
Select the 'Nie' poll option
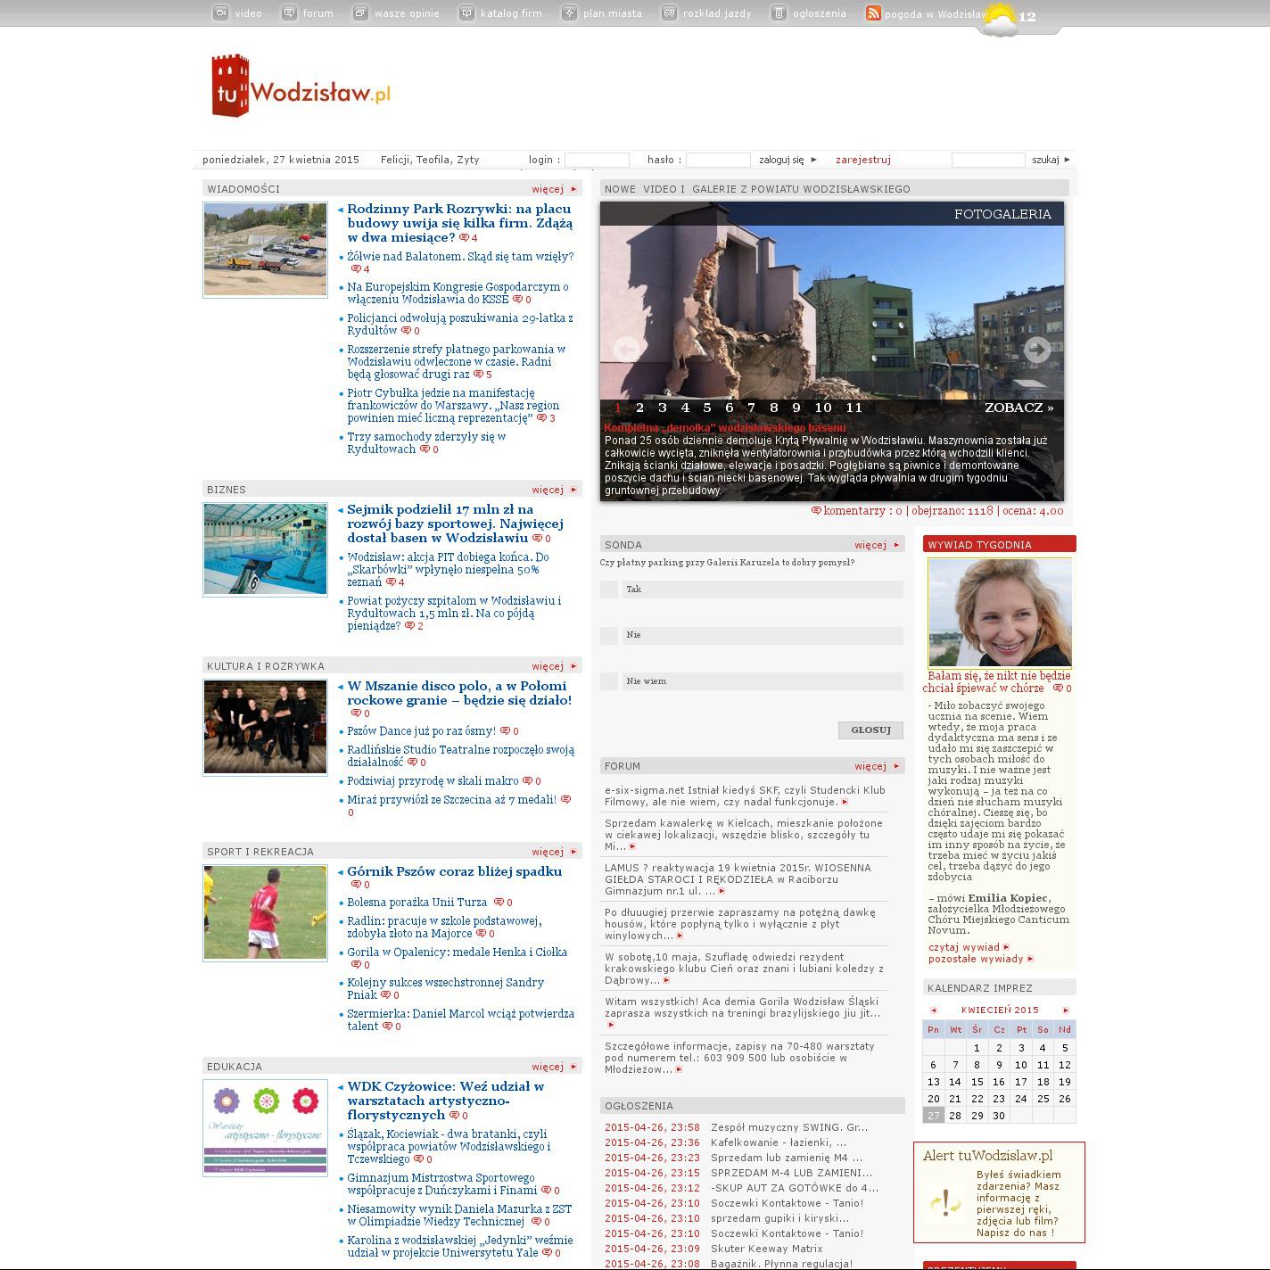point(609,635)
